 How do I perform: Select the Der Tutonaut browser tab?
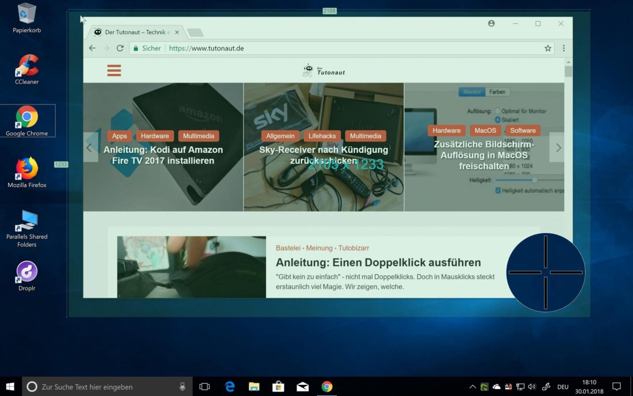(x=132, y=32)
